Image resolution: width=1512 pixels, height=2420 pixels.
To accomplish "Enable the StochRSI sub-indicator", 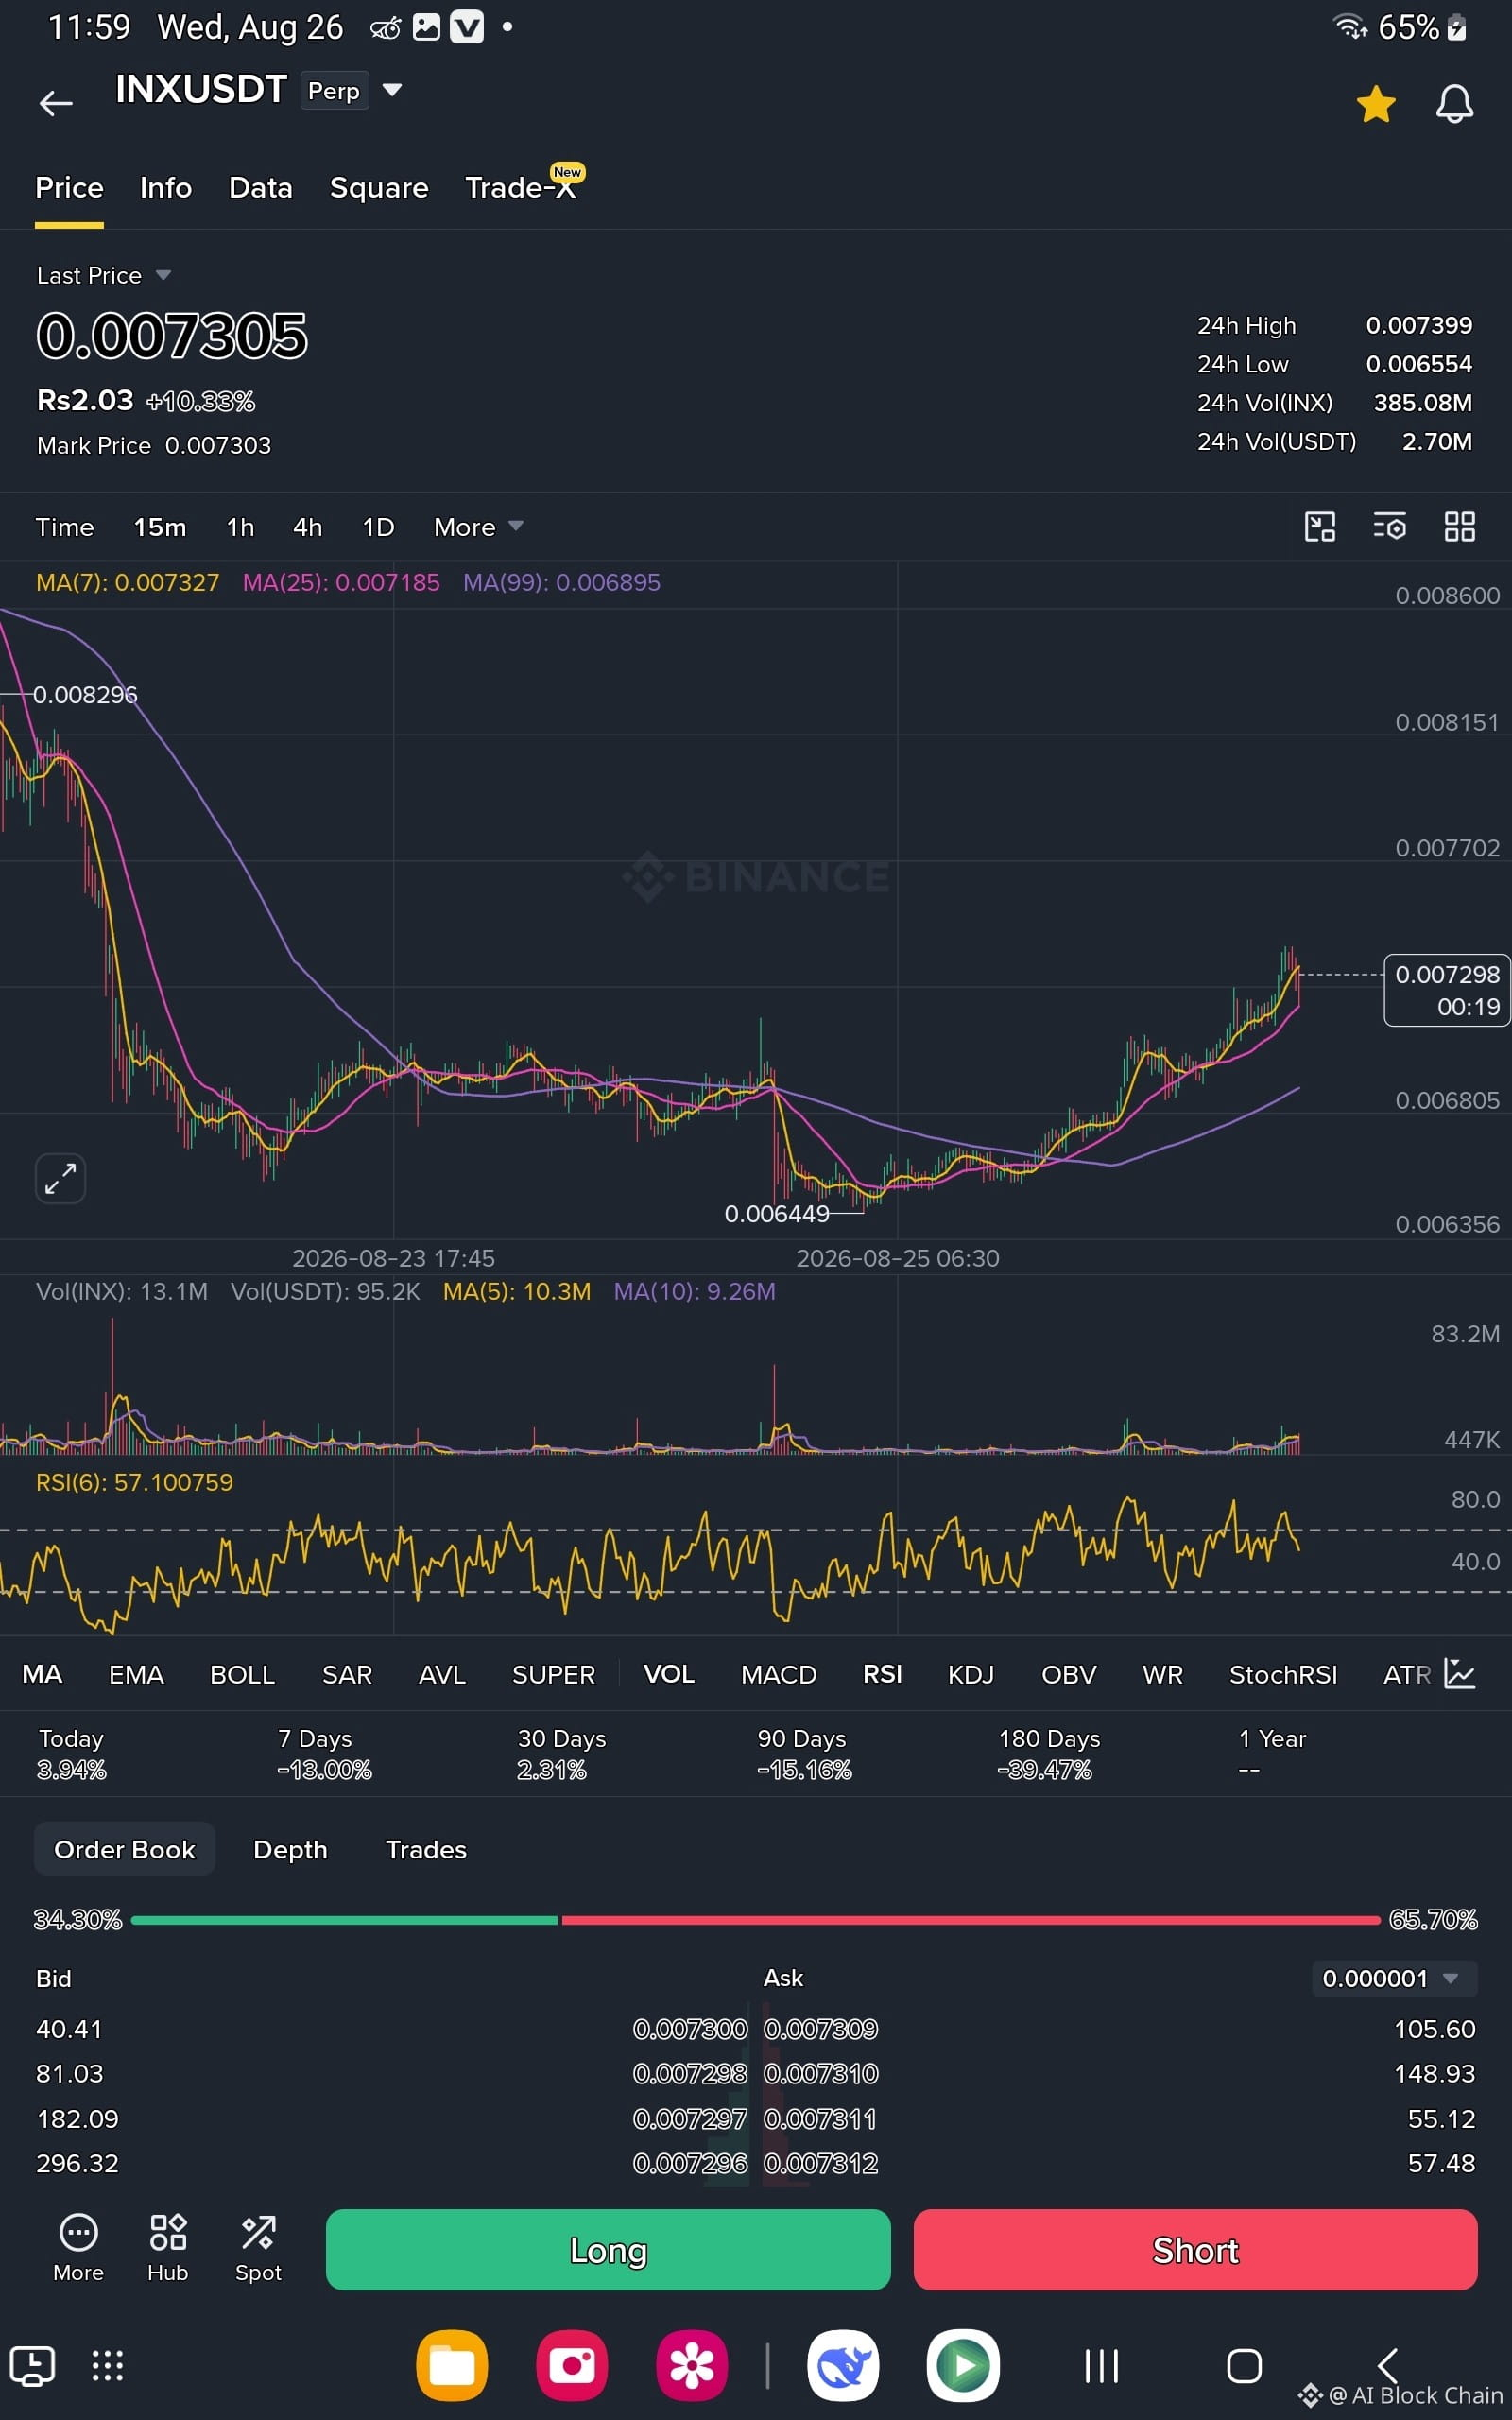I will pyautogui.click(x=1283, y=1675).
